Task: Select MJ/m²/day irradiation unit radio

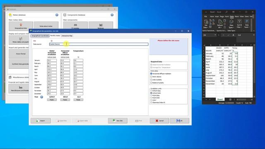Action: tap(151, 96)
